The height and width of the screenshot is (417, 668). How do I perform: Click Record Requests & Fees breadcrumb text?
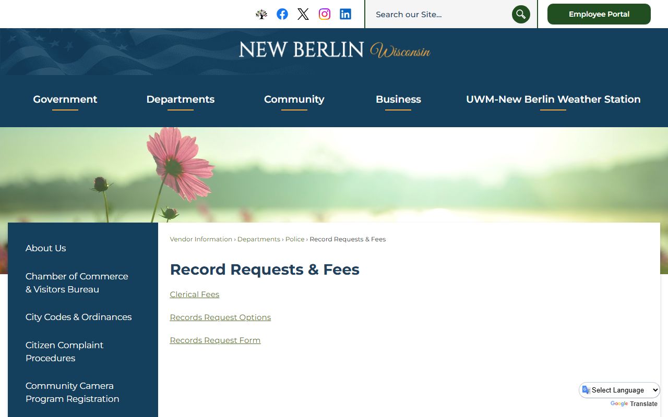[x=348, y=239]
